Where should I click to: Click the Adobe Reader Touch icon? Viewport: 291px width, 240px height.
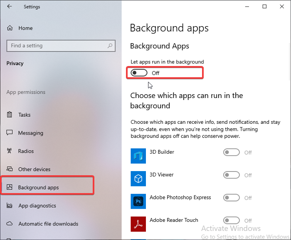click(138, 224)
